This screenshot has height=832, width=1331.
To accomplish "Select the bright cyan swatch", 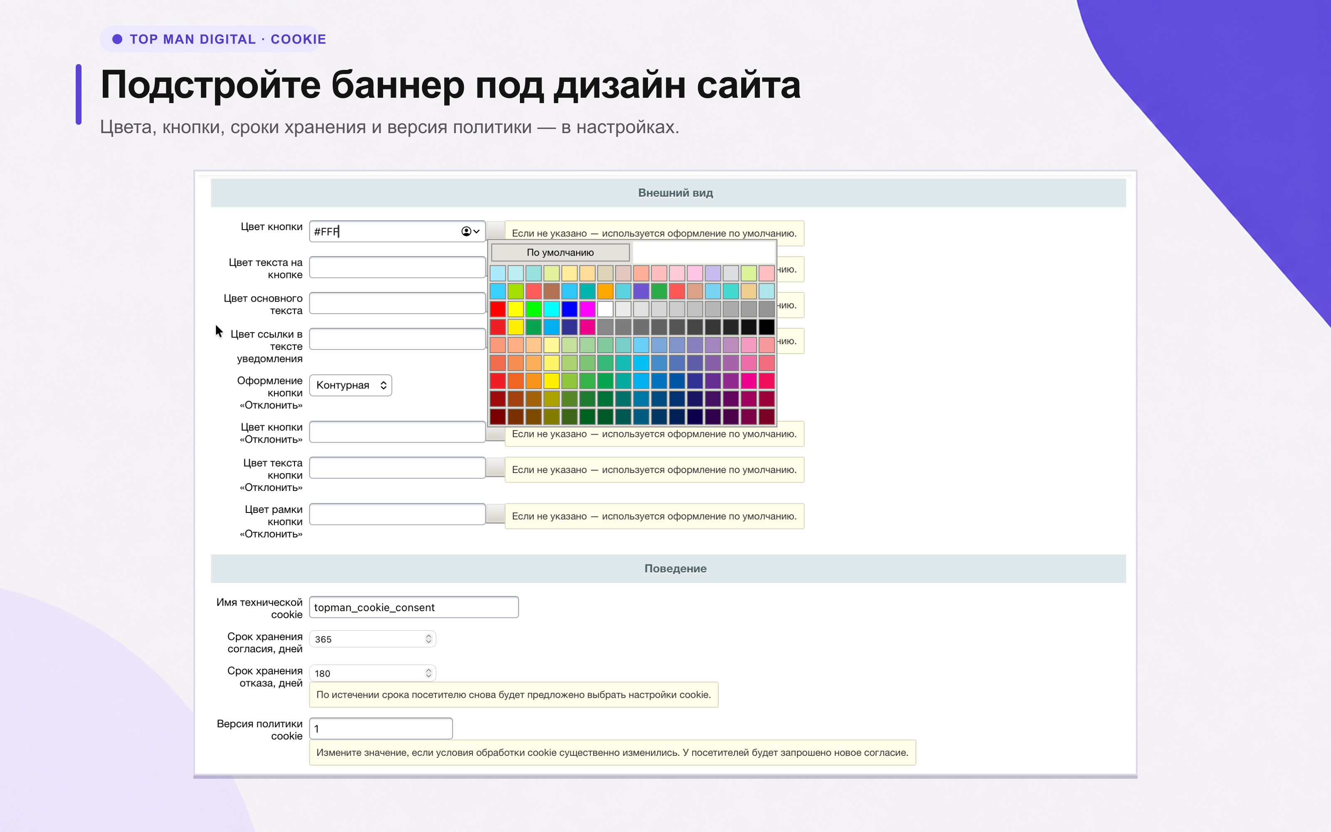I will pyautogui.click(x=551, y=309).
